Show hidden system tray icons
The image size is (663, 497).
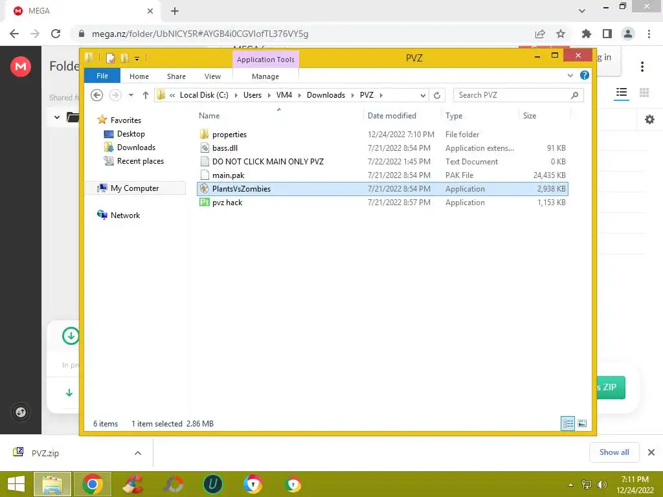(x=571, y=485)
